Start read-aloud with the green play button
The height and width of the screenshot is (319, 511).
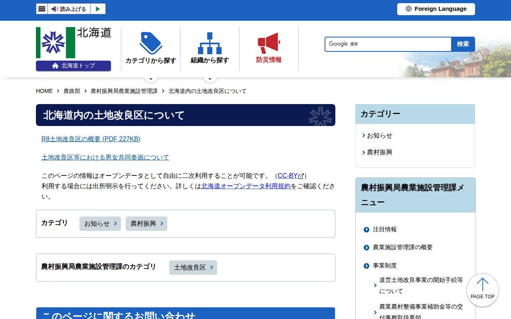coord(98,9)
